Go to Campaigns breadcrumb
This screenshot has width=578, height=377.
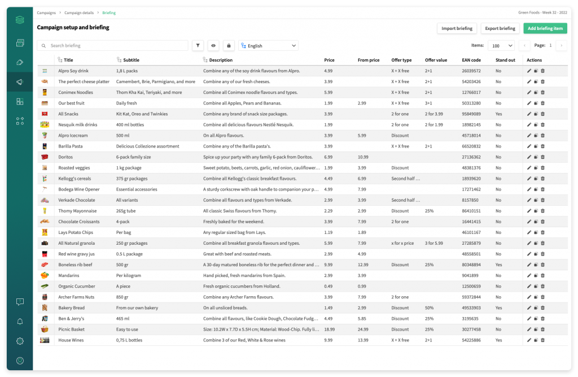46,12
